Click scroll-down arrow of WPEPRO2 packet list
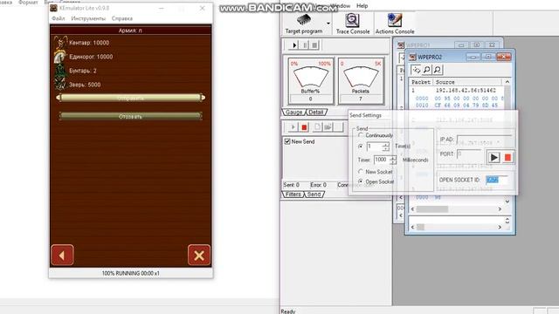The height and width of the screenshot is (314, 559). 507,201
